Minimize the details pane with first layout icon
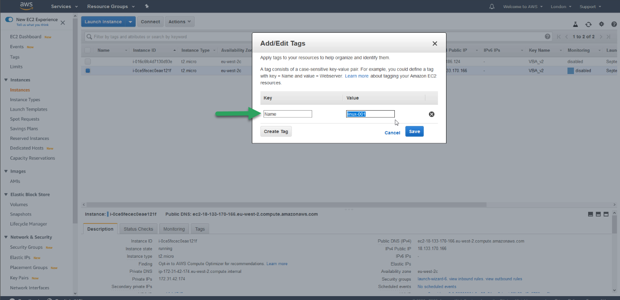620x300 pixels. [590, 214]
